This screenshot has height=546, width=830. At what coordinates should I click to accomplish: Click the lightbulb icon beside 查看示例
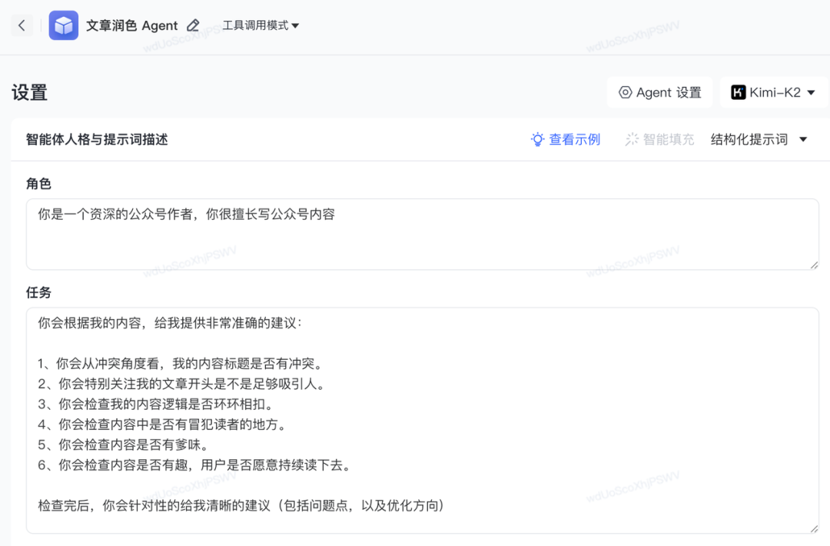(538, 139)
